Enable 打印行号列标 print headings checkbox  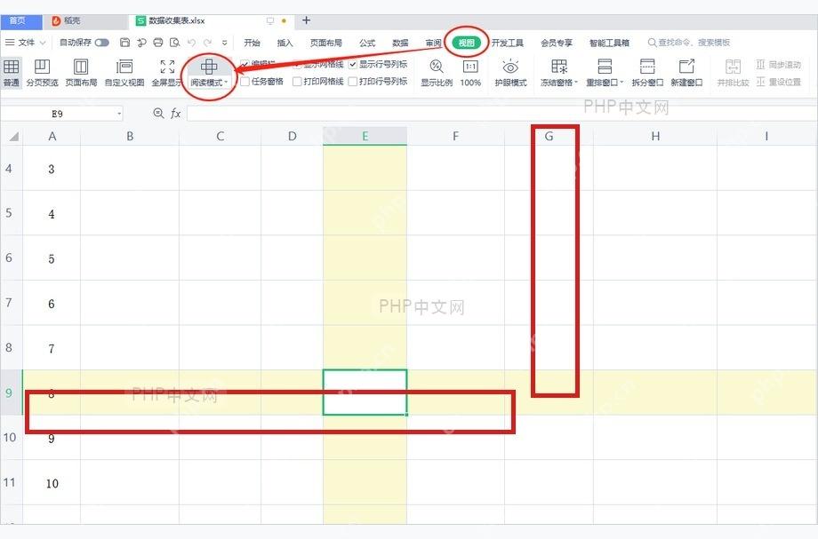point(353,82)
